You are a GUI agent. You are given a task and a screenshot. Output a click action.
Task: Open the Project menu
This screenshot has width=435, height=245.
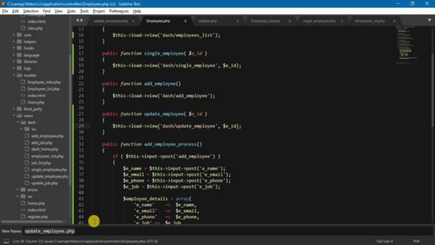[99, 11]
